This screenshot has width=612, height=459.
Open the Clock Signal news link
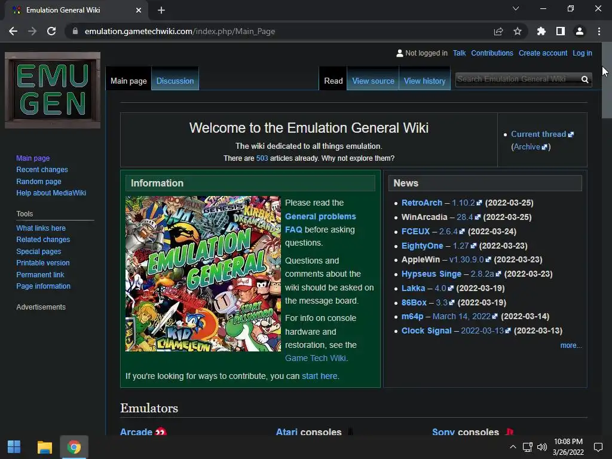pyautogui.click(x=426, y=331)
